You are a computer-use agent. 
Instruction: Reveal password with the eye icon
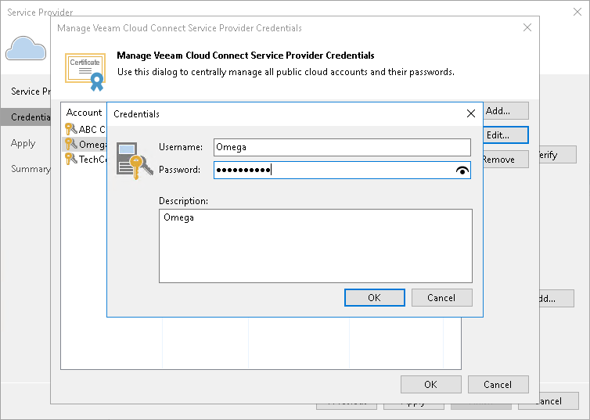462,171
